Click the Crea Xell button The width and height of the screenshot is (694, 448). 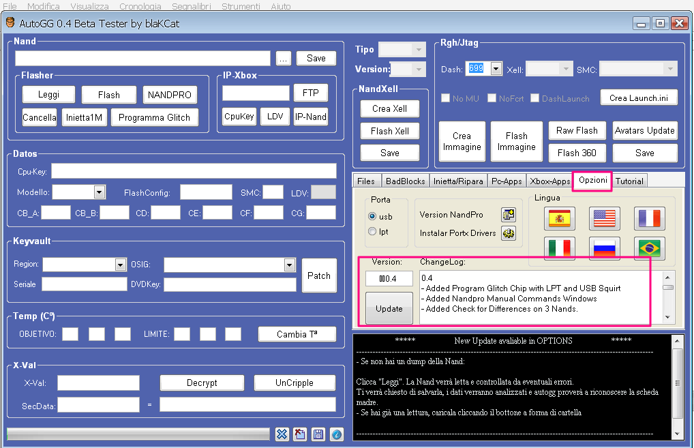[389, 108]
